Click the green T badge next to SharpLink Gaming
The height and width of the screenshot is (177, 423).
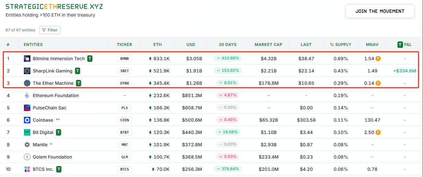78,71
